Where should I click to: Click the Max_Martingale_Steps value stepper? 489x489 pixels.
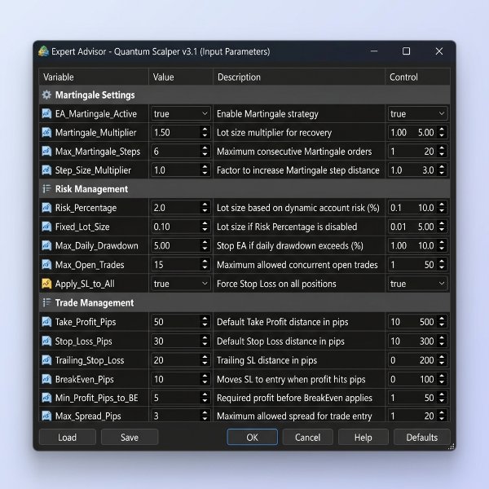(205, 152)
